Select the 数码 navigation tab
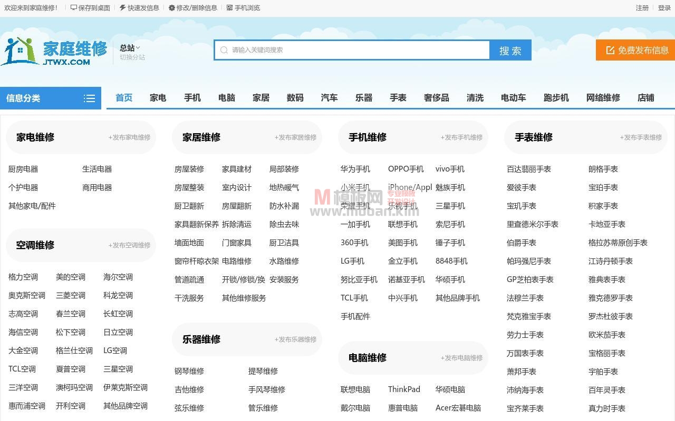Viewport: 675px width, 421px height. [x=295, y=98]
